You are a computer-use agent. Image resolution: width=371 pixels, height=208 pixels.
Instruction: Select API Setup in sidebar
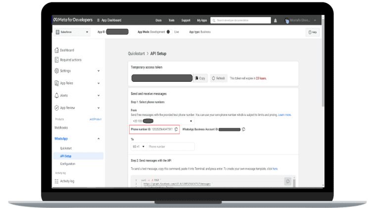pyautogui.click(x=78, y=156)
